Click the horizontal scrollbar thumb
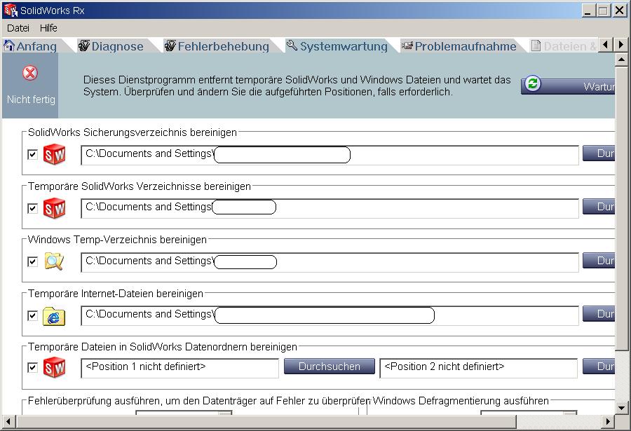 click(266, 422)
